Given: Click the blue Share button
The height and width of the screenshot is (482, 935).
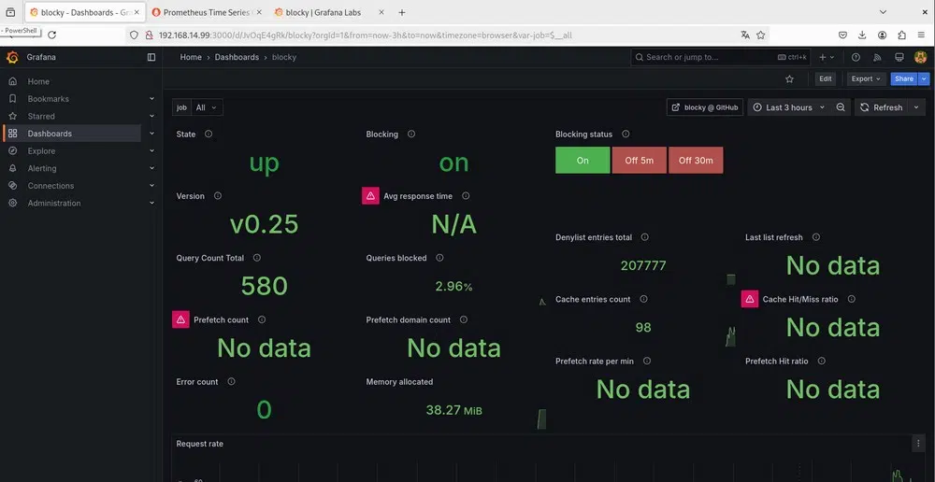Looking at the screenshot, I should point(904,78).
